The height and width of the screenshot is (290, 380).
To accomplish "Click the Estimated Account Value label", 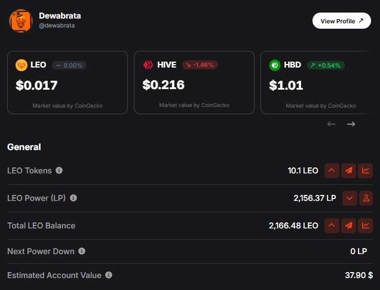I will 54,275.
